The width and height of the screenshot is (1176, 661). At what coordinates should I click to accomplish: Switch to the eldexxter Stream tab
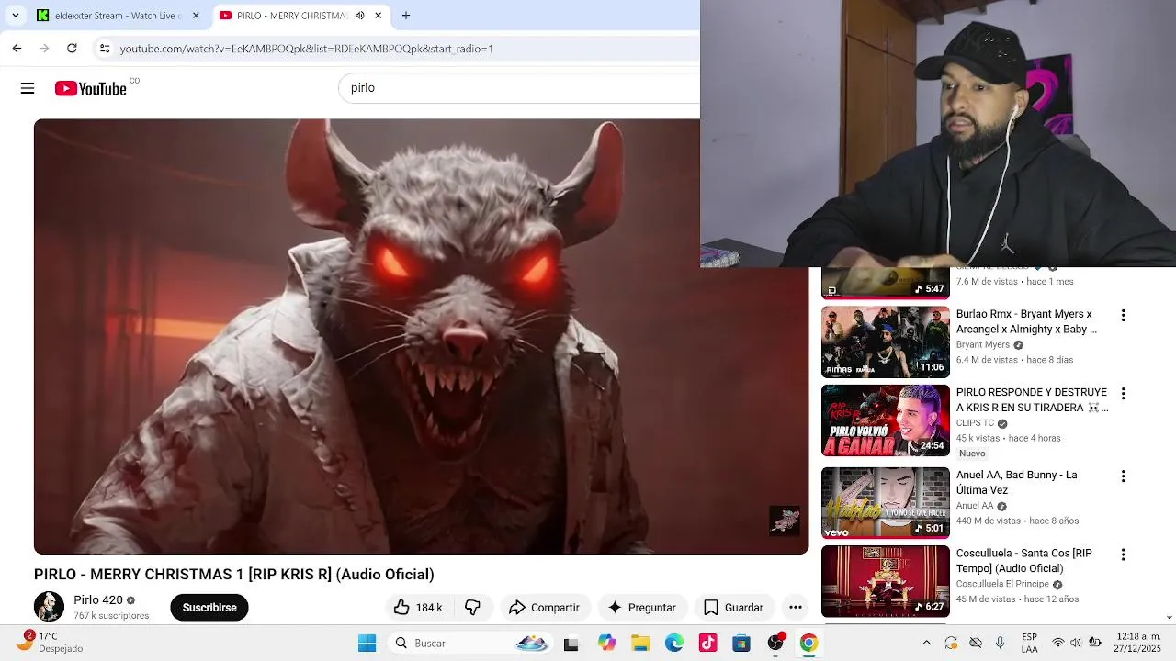coord(118,16)
